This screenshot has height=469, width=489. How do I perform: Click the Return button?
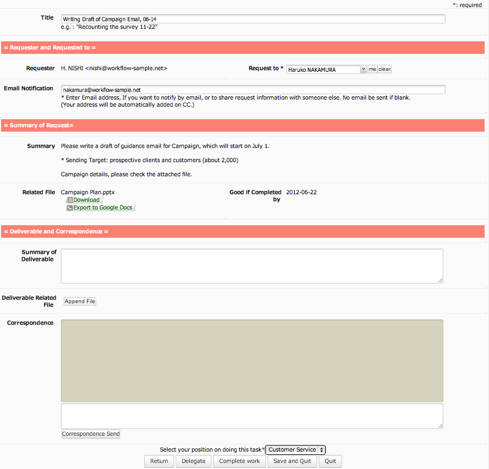click(159, 461)
